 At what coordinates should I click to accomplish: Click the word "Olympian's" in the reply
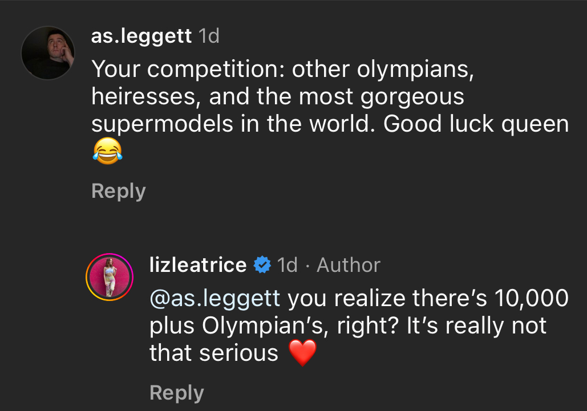click(x=248, y=326)
